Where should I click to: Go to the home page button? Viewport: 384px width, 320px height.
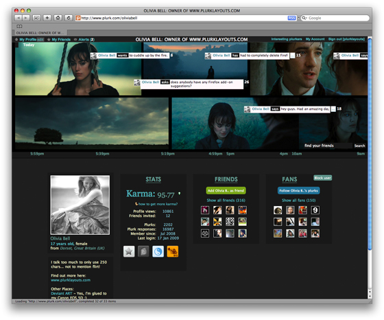58,18
